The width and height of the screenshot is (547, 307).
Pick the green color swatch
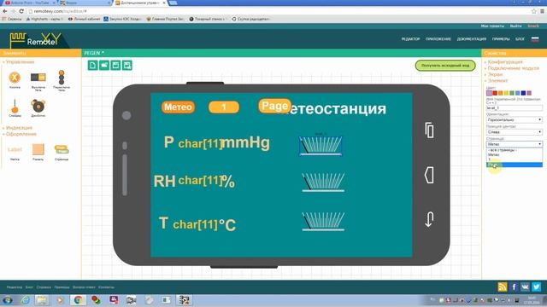[512, 93]
